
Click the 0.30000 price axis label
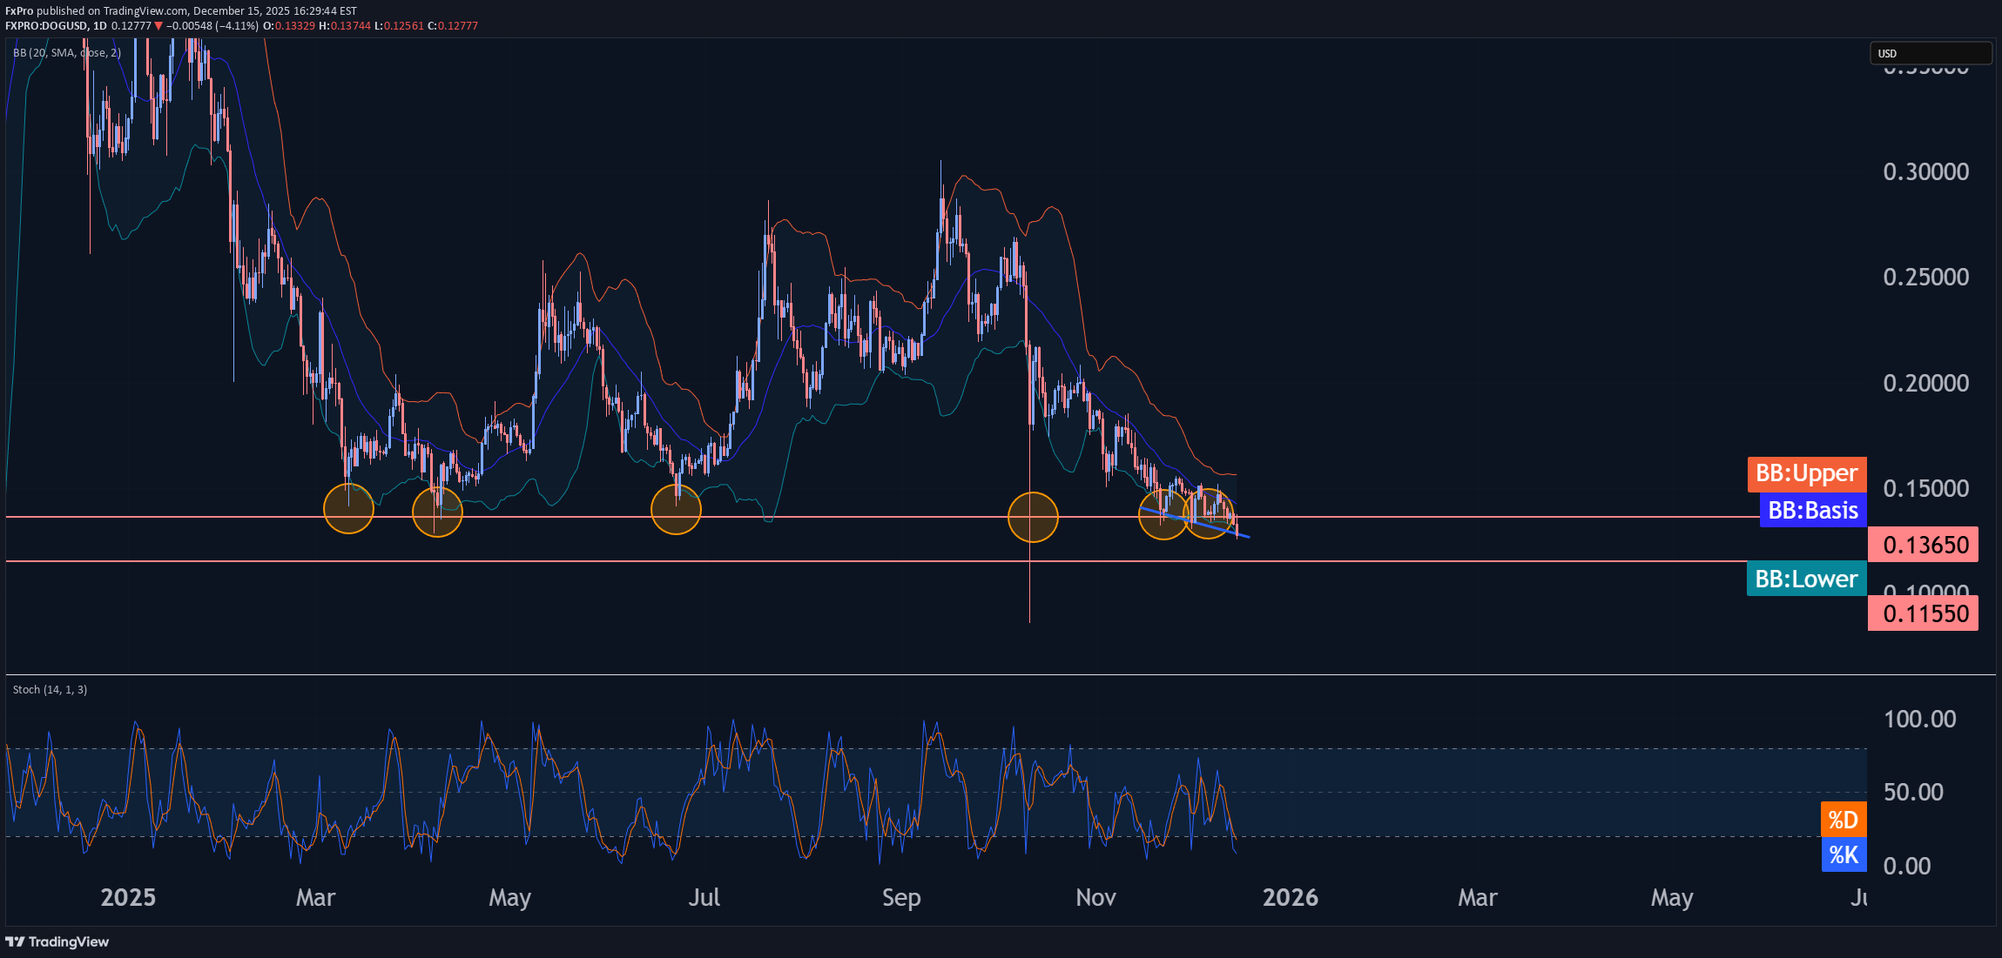click(x=1925, y=171)
